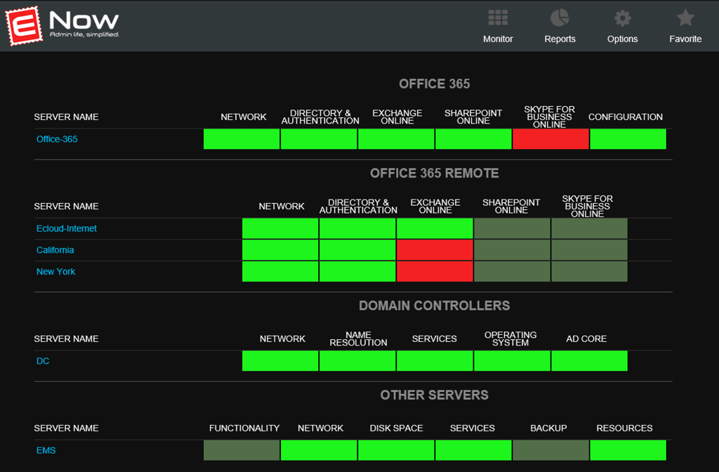
Task: Click California Network status cell
Action: tap(280, 250)
